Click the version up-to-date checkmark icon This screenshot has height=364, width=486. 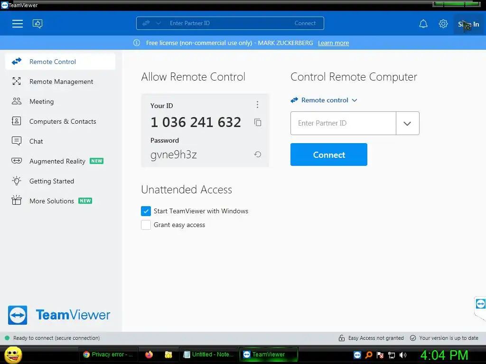click(413, 338)
